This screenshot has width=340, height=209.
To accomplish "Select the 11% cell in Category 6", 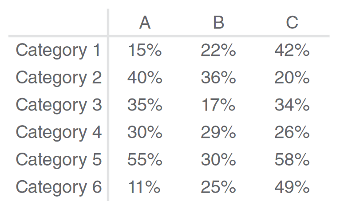I will pyautogui.click(x=145, y=187).
